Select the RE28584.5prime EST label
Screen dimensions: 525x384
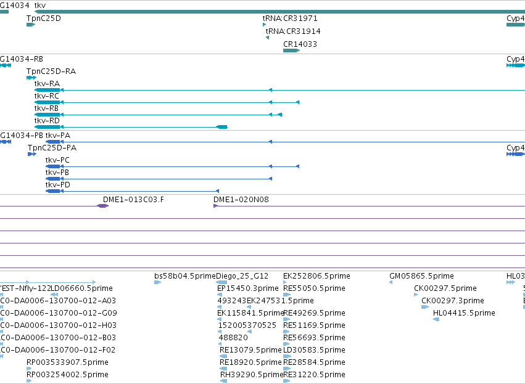(314, 362)
